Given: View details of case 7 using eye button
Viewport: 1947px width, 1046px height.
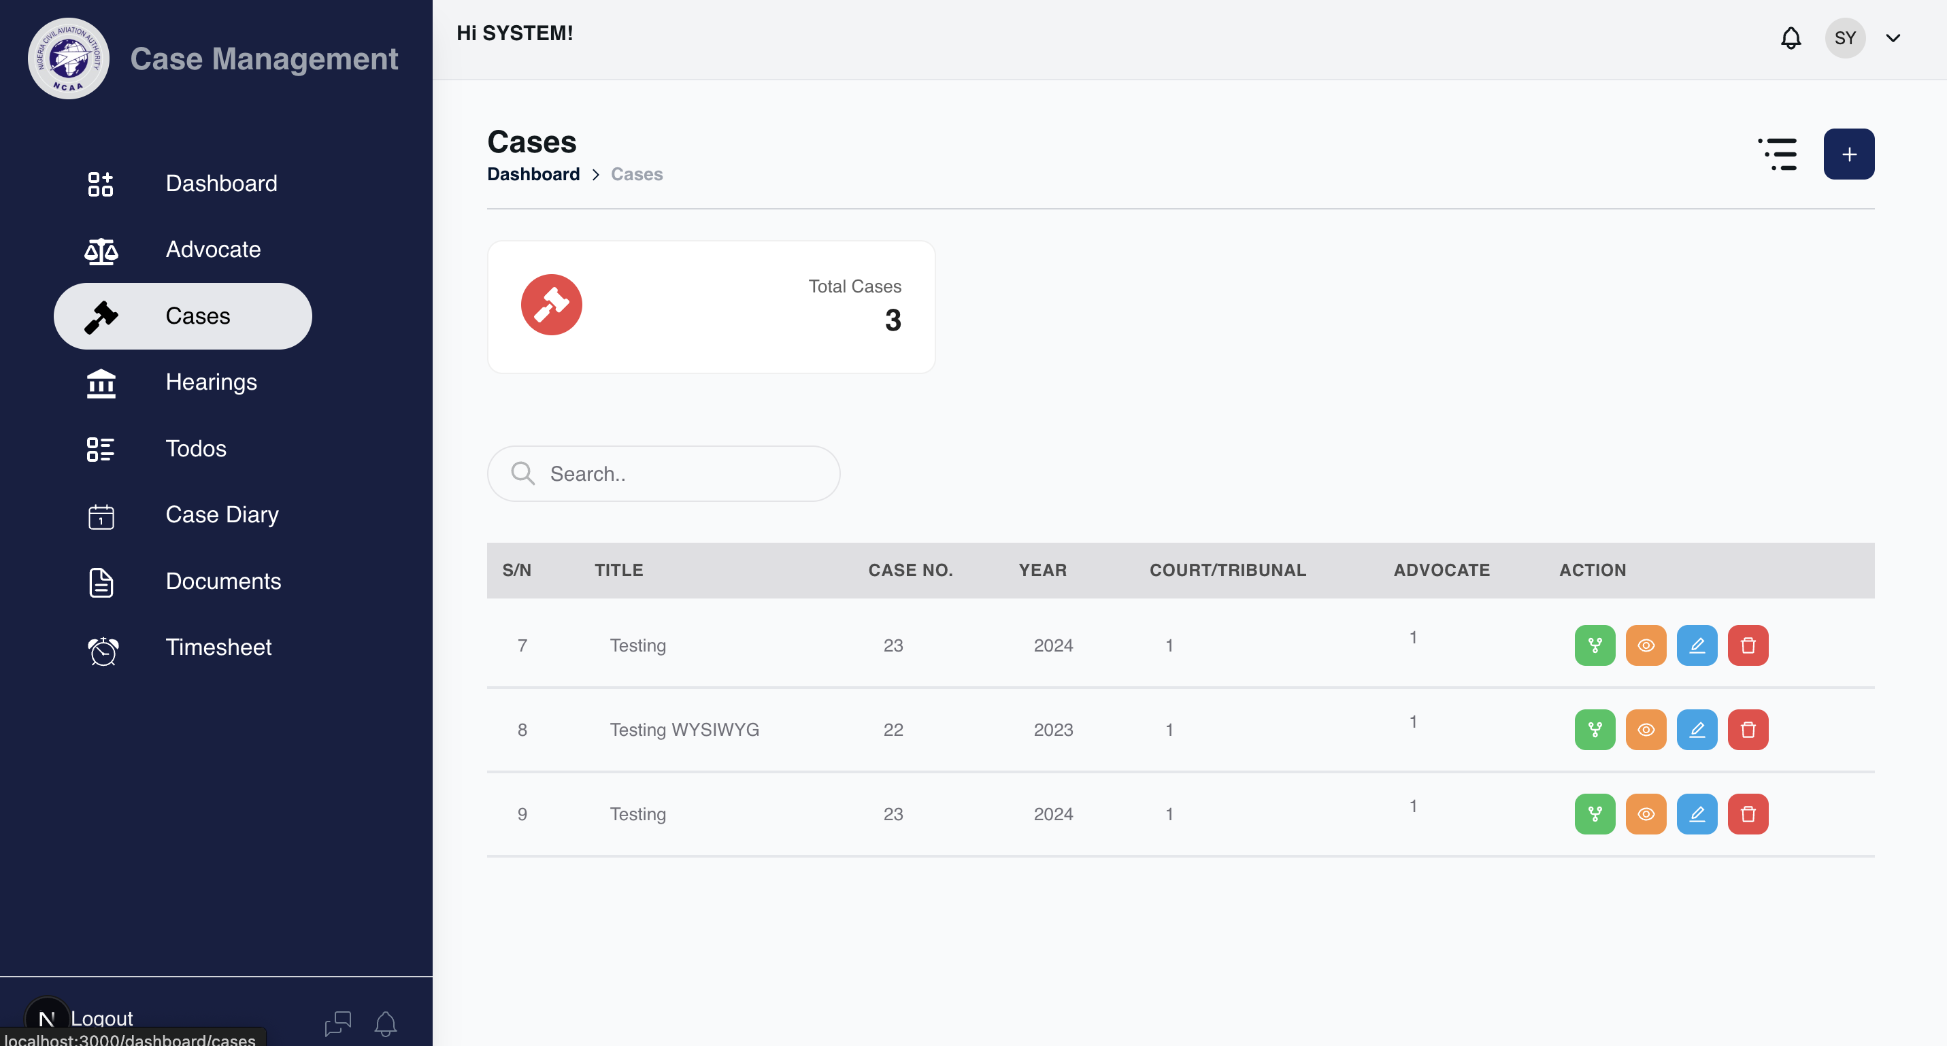Looking at the screenshot, I should pos(1646,645).
